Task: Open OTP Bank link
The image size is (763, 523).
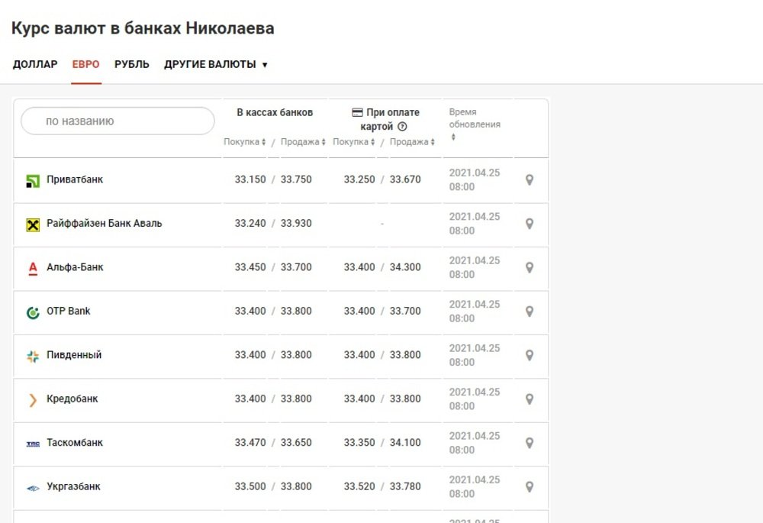Action: [x=68, y=311]
